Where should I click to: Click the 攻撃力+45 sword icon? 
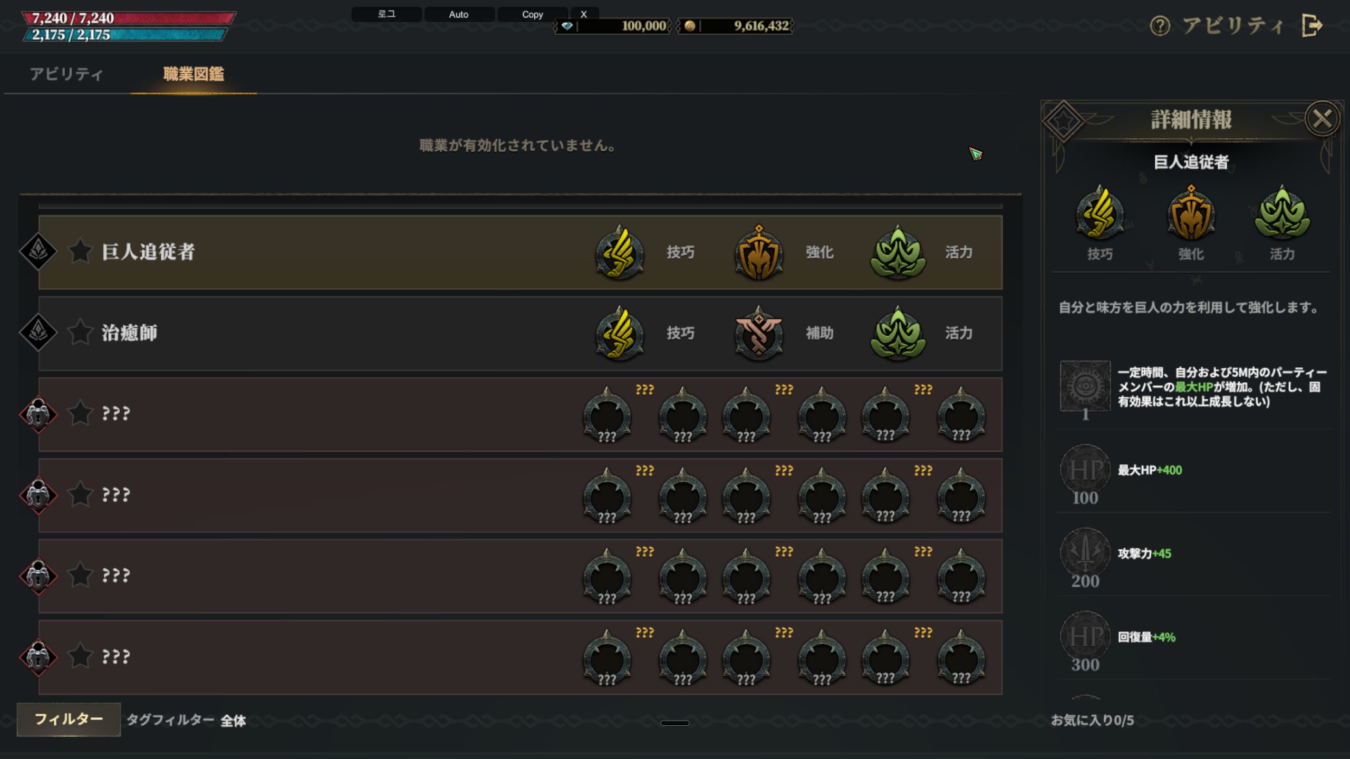[x=1085, y=552]
